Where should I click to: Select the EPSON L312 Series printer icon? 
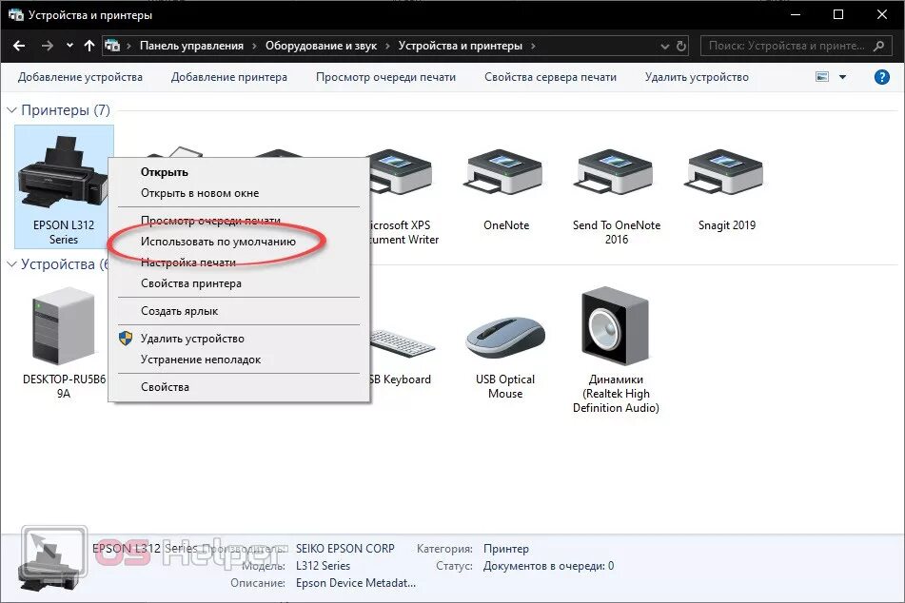tap(64, 173)
